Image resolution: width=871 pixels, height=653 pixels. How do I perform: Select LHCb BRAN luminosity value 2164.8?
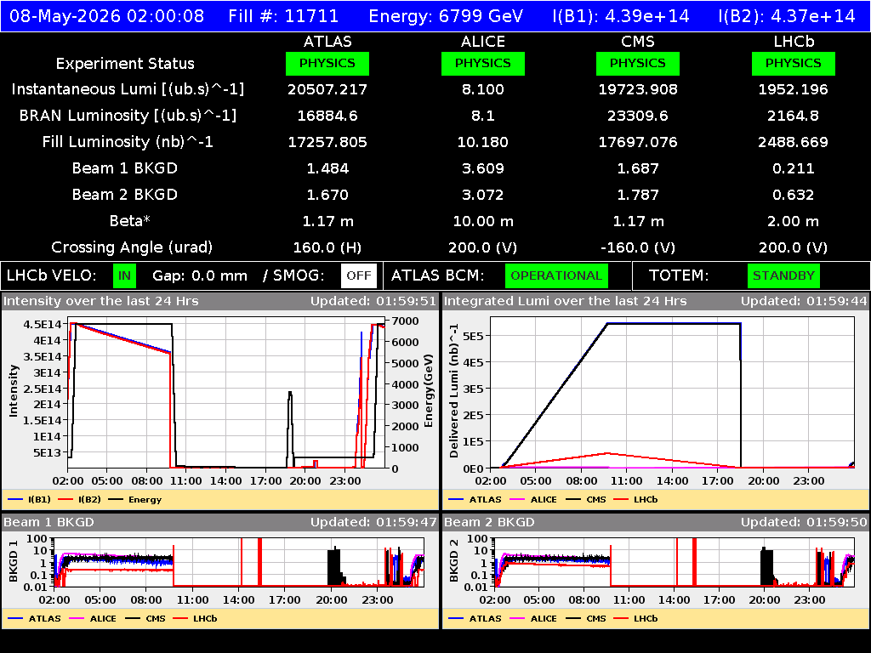794,116
